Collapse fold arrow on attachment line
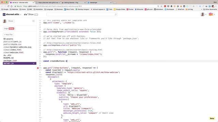This screenshot has width=218, height=122. [x=42, y=81]
